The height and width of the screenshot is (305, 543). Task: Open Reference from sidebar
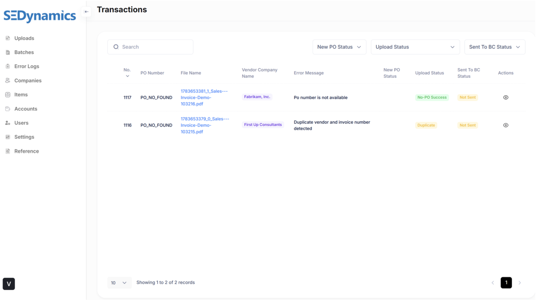point(27,151)
